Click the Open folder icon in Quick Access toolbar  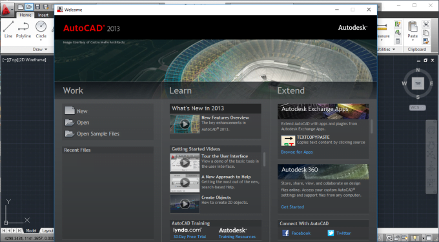click(28, 6)
